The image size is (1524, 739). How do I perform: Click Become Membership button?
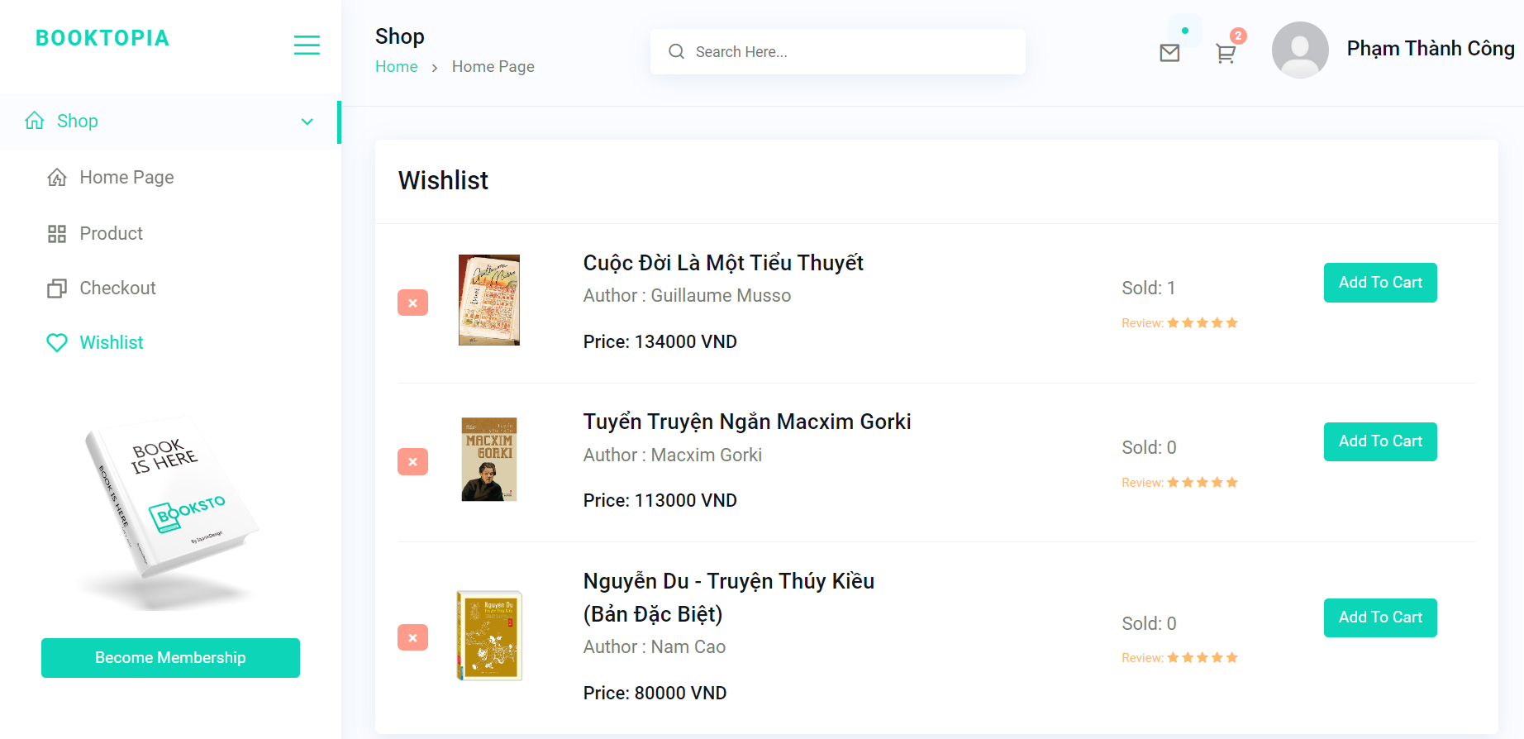(170, 657)
